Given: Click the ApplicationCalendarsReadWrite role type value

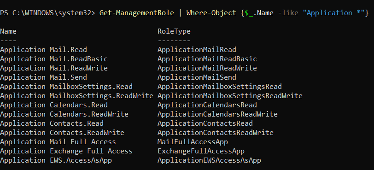Looking at the screenshot, I should pyautogui.click(x=217, y=114).
